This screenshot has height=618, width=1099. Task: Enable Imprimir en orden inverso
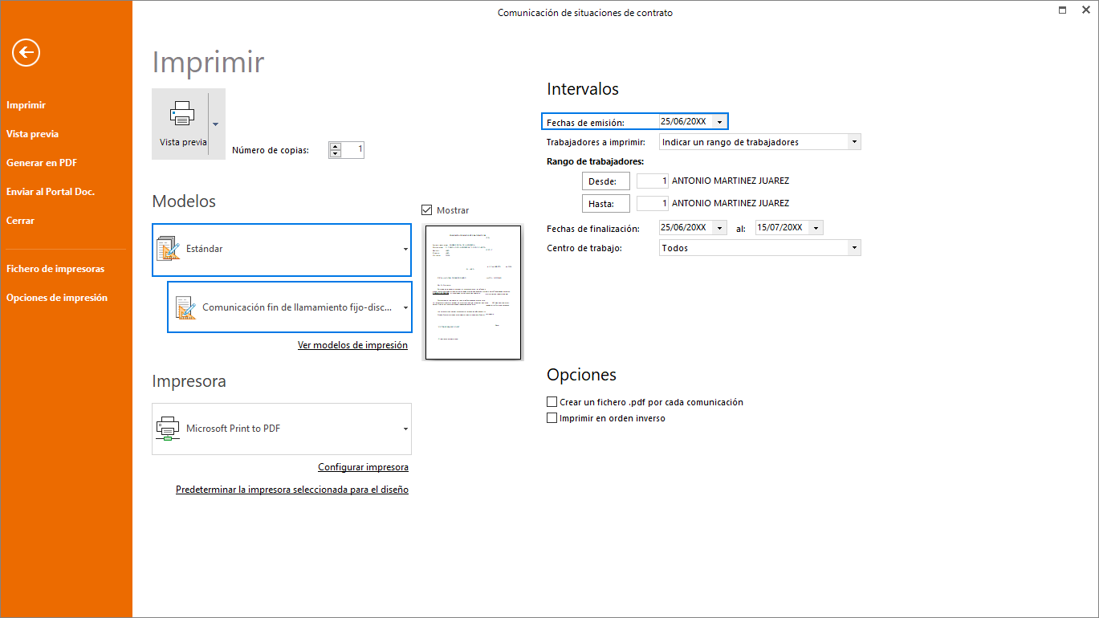pos(552,418)
